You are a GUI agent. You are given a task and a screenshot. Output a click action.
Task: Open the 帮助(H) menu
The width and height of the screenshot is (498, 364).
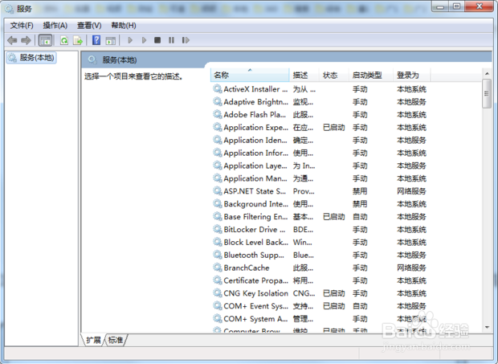click(124, 26)
